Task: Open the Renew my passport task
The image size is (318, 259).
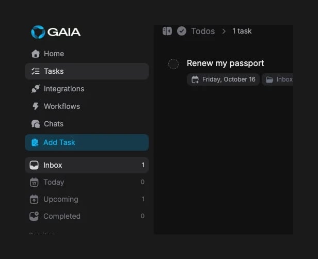Action: [225, 63]
